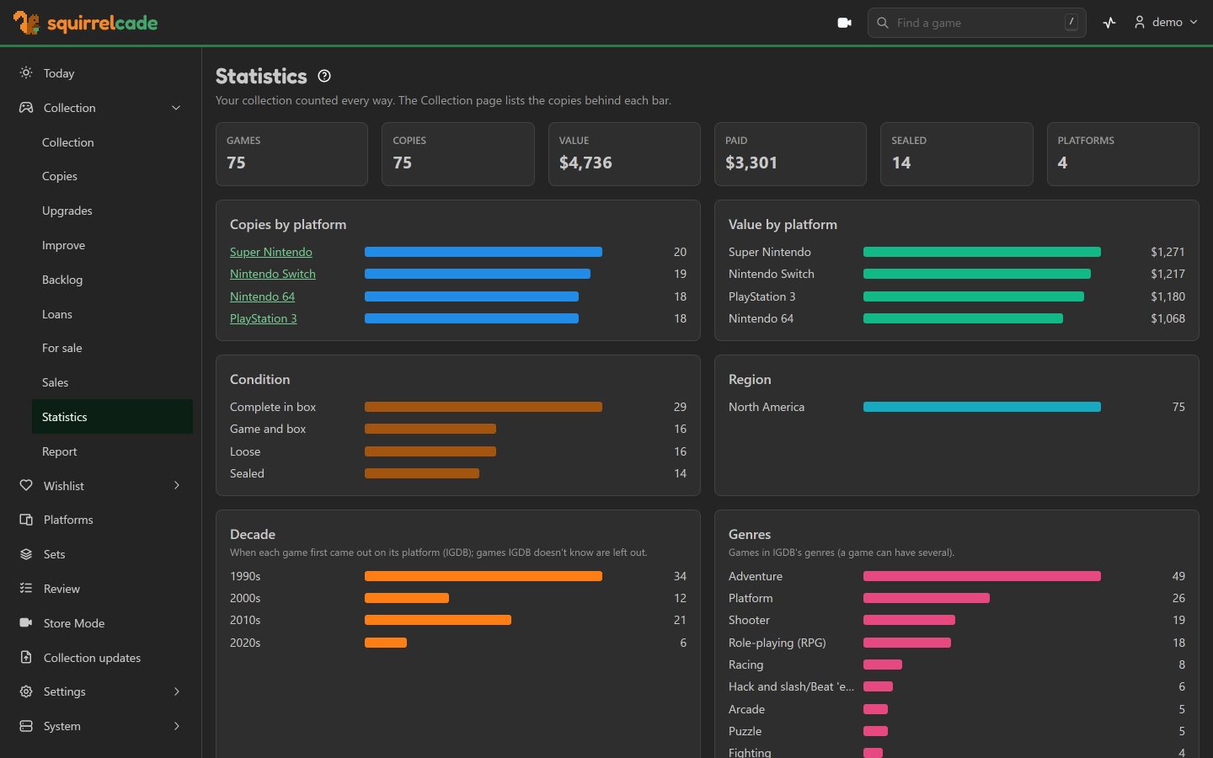The image size is (1213, 758).
Task: Click the PLATFORMS 4 stat card
Action: click(1123, 154)
